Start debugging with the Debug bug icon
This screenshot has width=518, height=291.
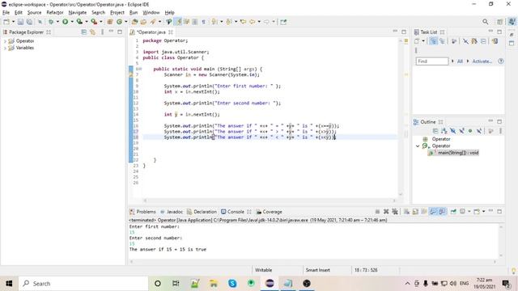coord(51,22)
